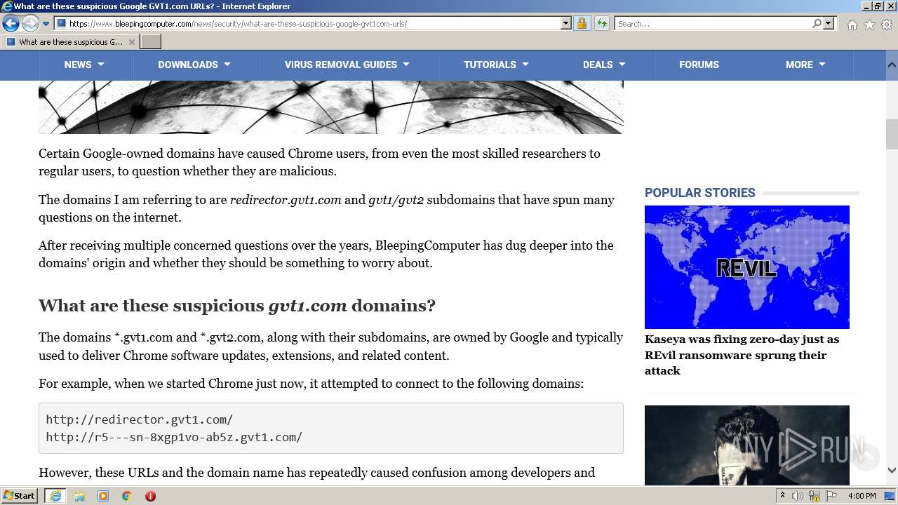Open the Home page icon
Image resolution: width=898 pixels, height=505 pixels.
pyautogui.click(x=852, y=25)
